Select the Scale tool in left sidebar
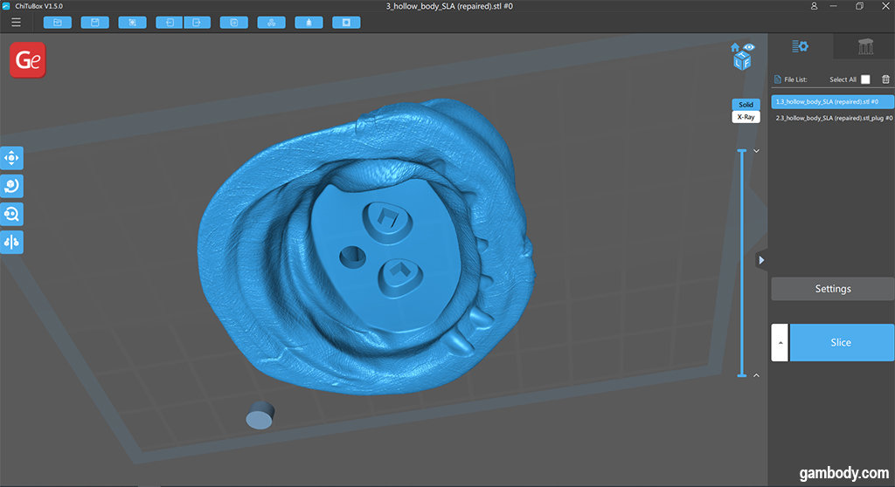Viewport: 895px width, 487px height. pos(12,214)
